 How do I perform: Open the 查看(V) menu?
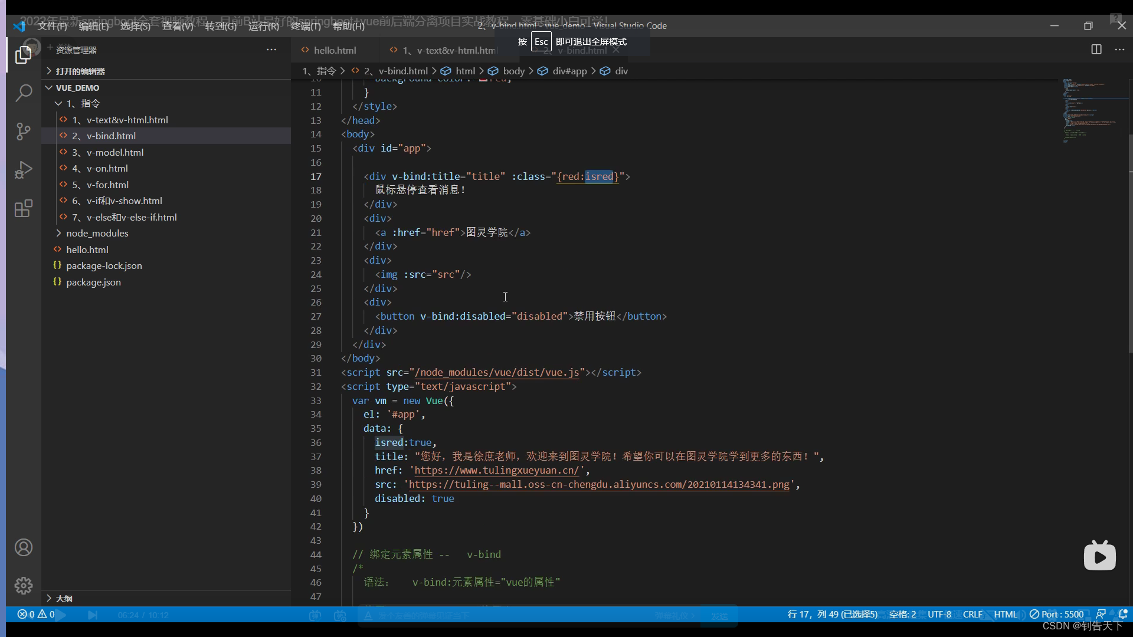[178, 26]
